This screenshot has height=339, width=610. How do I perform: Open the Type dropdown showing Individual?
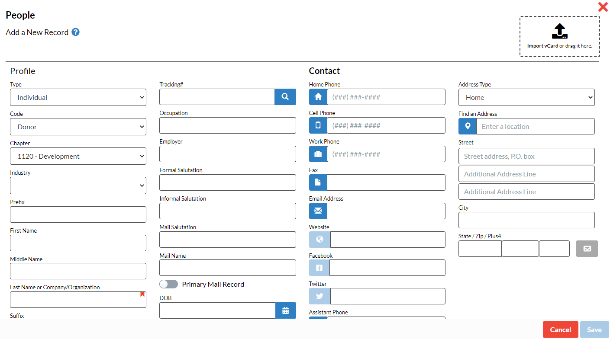click(x=78, y=97)
